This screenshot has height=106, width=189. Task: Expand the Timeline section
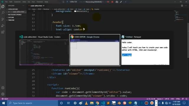point(11,20)
